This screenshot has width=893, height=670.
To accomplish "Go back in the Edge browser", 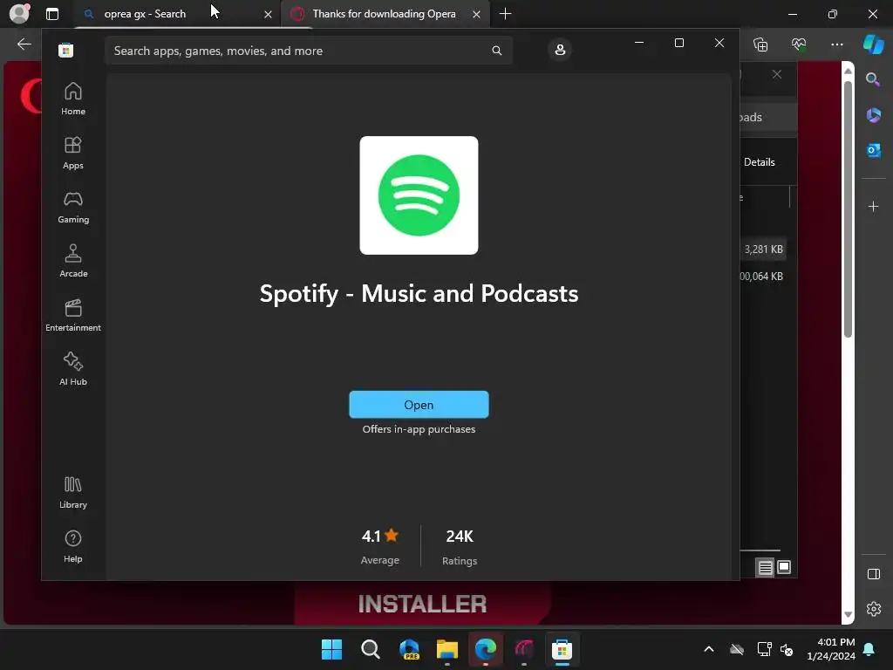I will pyautogui.click(x=24, y=44).
